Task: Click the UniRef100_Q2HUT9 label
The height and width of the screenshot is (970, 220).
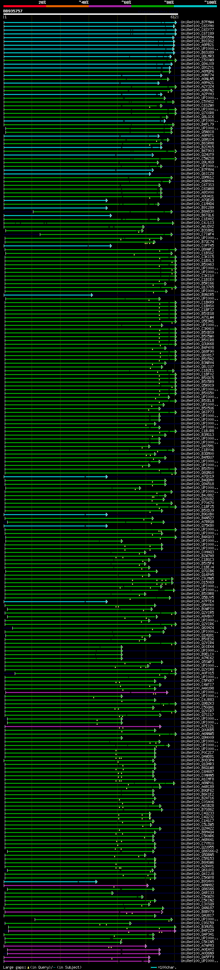Action: pos(197,155)
